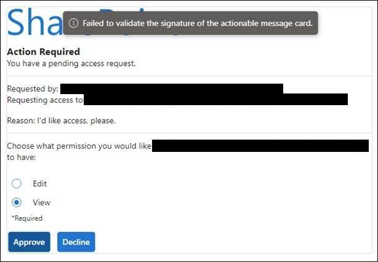Click the 'to have:' text line

[22, 157]
